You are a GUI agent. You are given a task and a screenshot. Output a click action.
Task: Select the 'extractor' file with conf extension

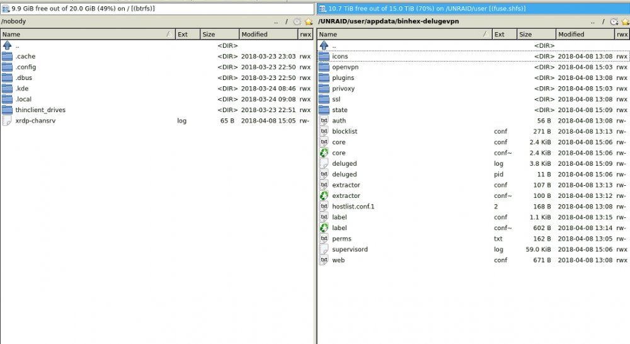[346, 185]
